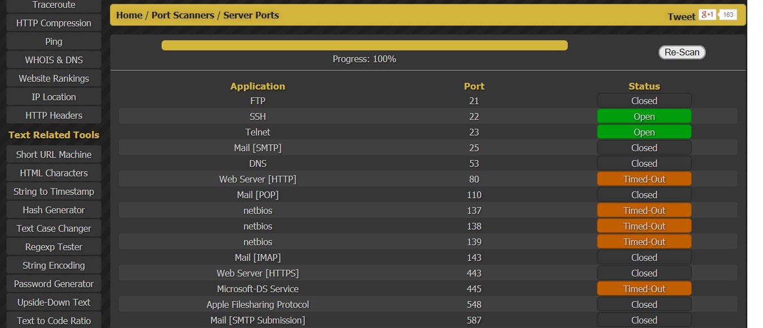This screenshot has height=328, width=763.
Task: Open the IP Location tool
Action: pos(54,97)
